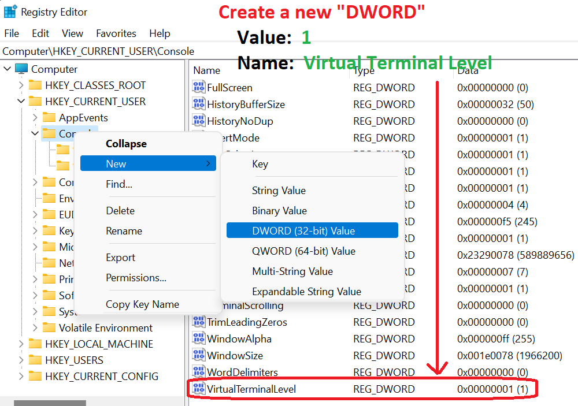Choose Copy Key Name in context menu
Image resolution: width=578 pixels, height=406 pixels.
(148, 304)
